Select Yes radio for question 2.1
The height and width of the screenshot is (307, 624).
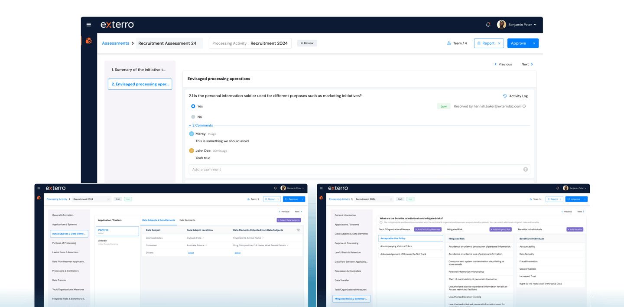tap(193, 106)
